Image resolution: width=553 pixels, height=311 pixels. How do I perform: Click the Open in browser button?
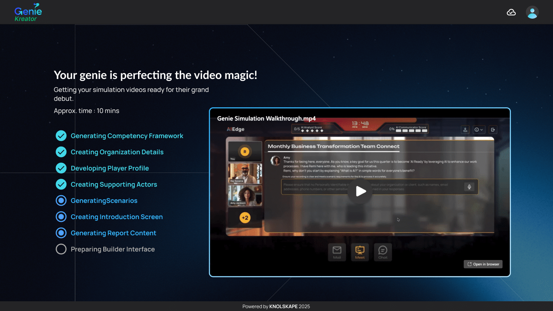point(483,264)
